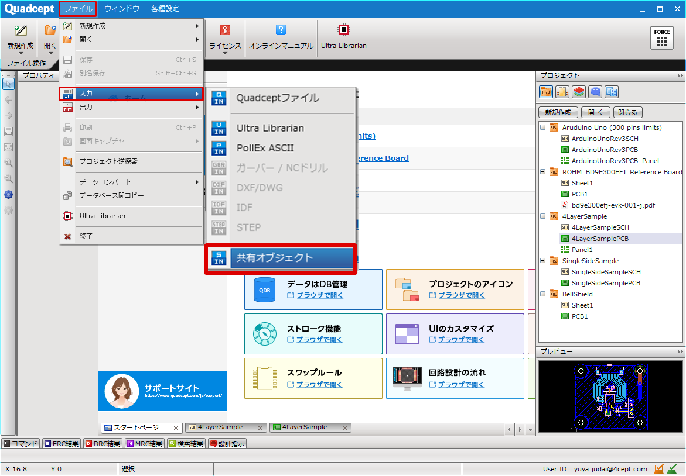Click the 開く button in the project panel

coord(595,112)
